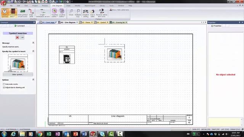Open Outlook from the taskbar

point(67,134)
